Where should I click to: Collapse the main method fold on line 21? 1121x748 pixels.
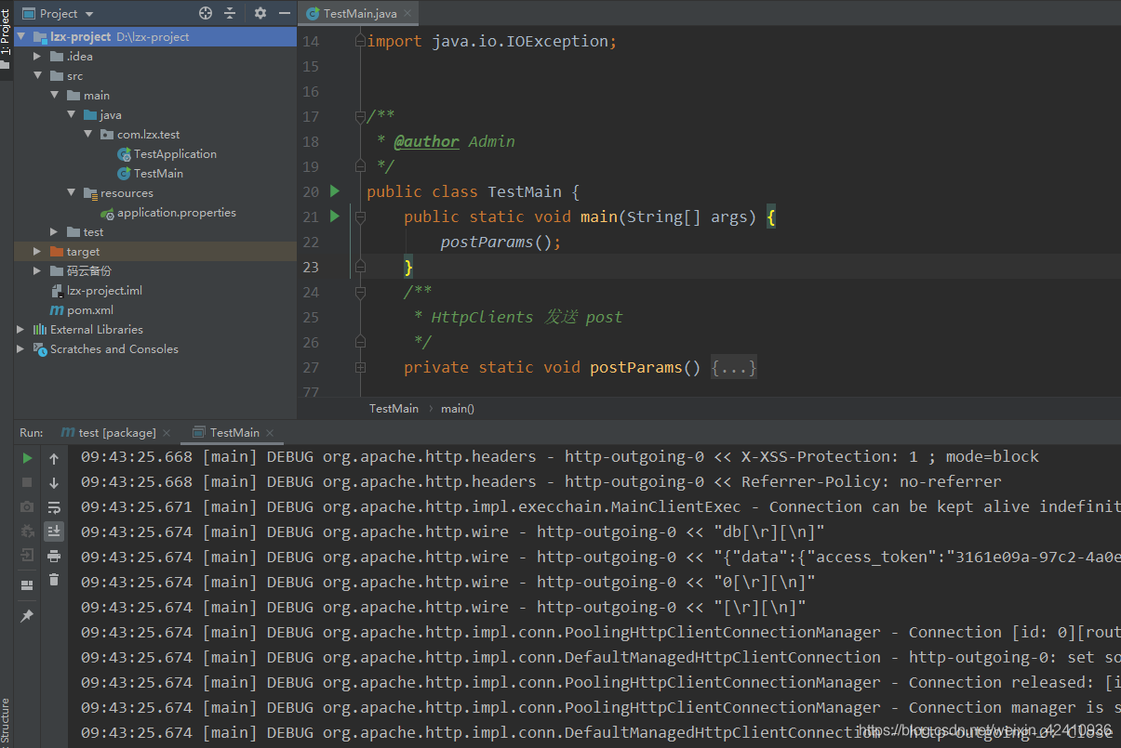(360, 217)
